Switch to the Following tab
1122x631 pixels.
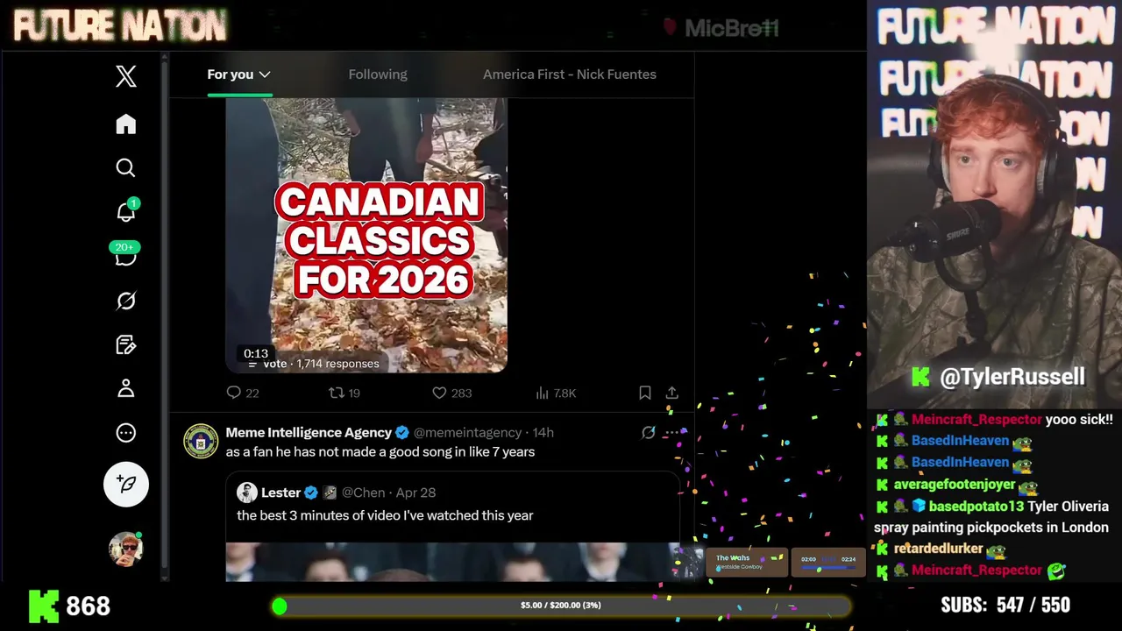pos(378,74)
